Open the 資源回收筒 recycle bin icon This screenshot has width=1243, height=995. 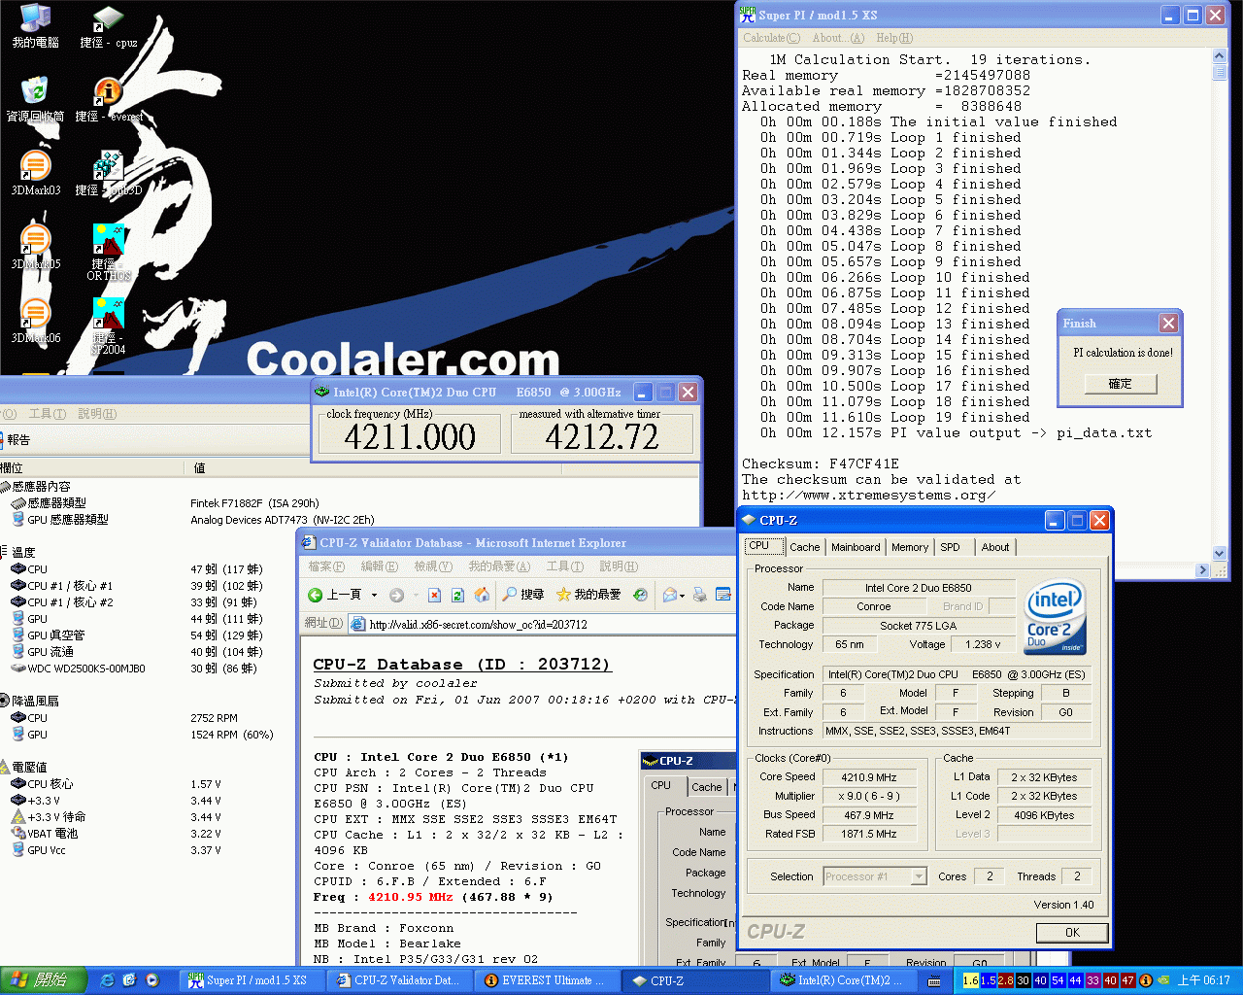pyautogui.click(x=35, y=99)
